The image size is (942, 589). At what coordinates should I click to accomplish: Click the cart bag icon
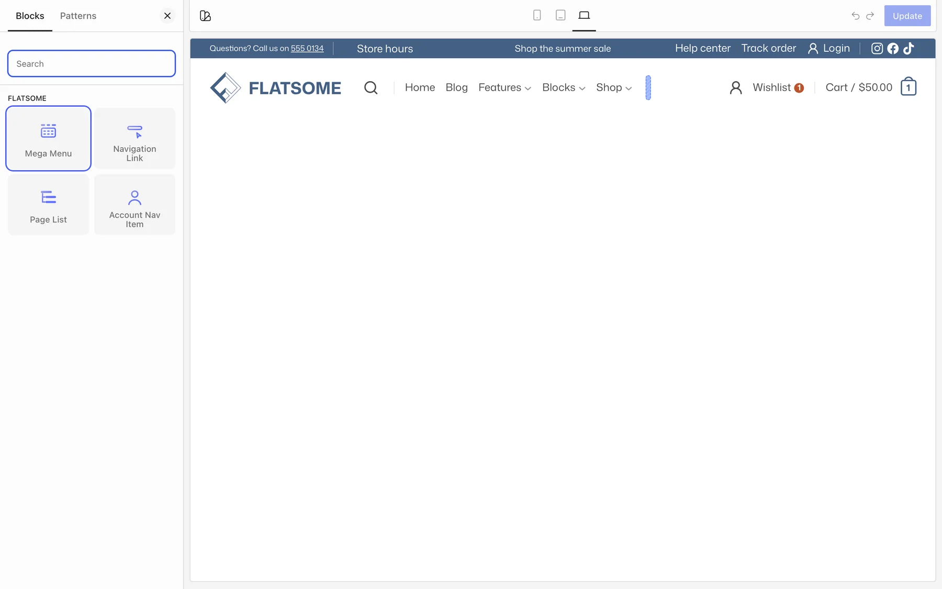pos(909,87)
